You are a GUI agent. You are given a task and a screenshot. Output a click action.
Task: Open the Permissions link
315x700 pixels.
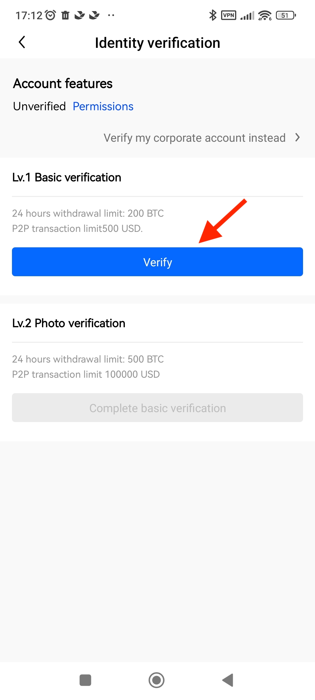103,106
